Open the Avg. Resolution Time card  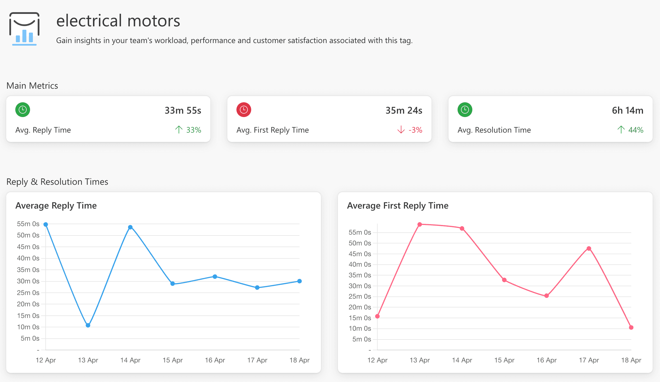tap(550, 119)
